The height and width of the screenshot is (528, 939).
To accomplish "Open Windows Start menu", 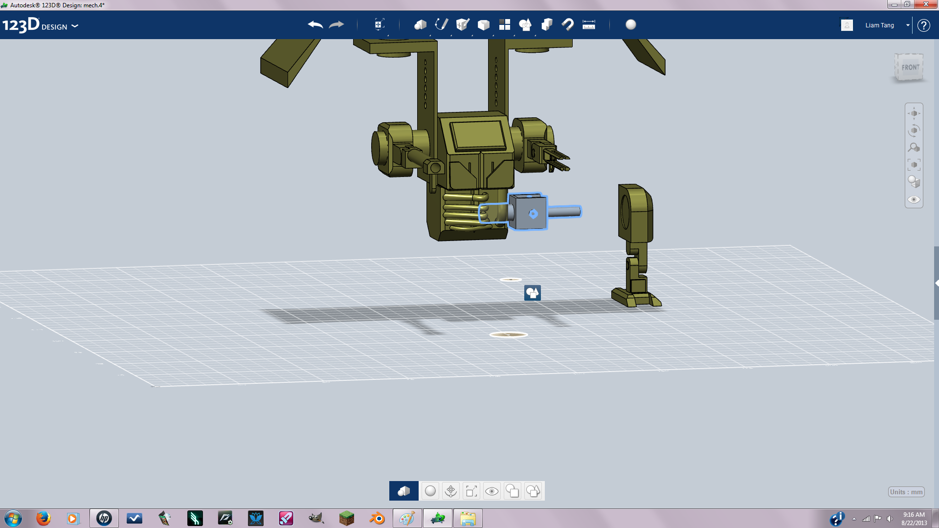I will [13, 518].
